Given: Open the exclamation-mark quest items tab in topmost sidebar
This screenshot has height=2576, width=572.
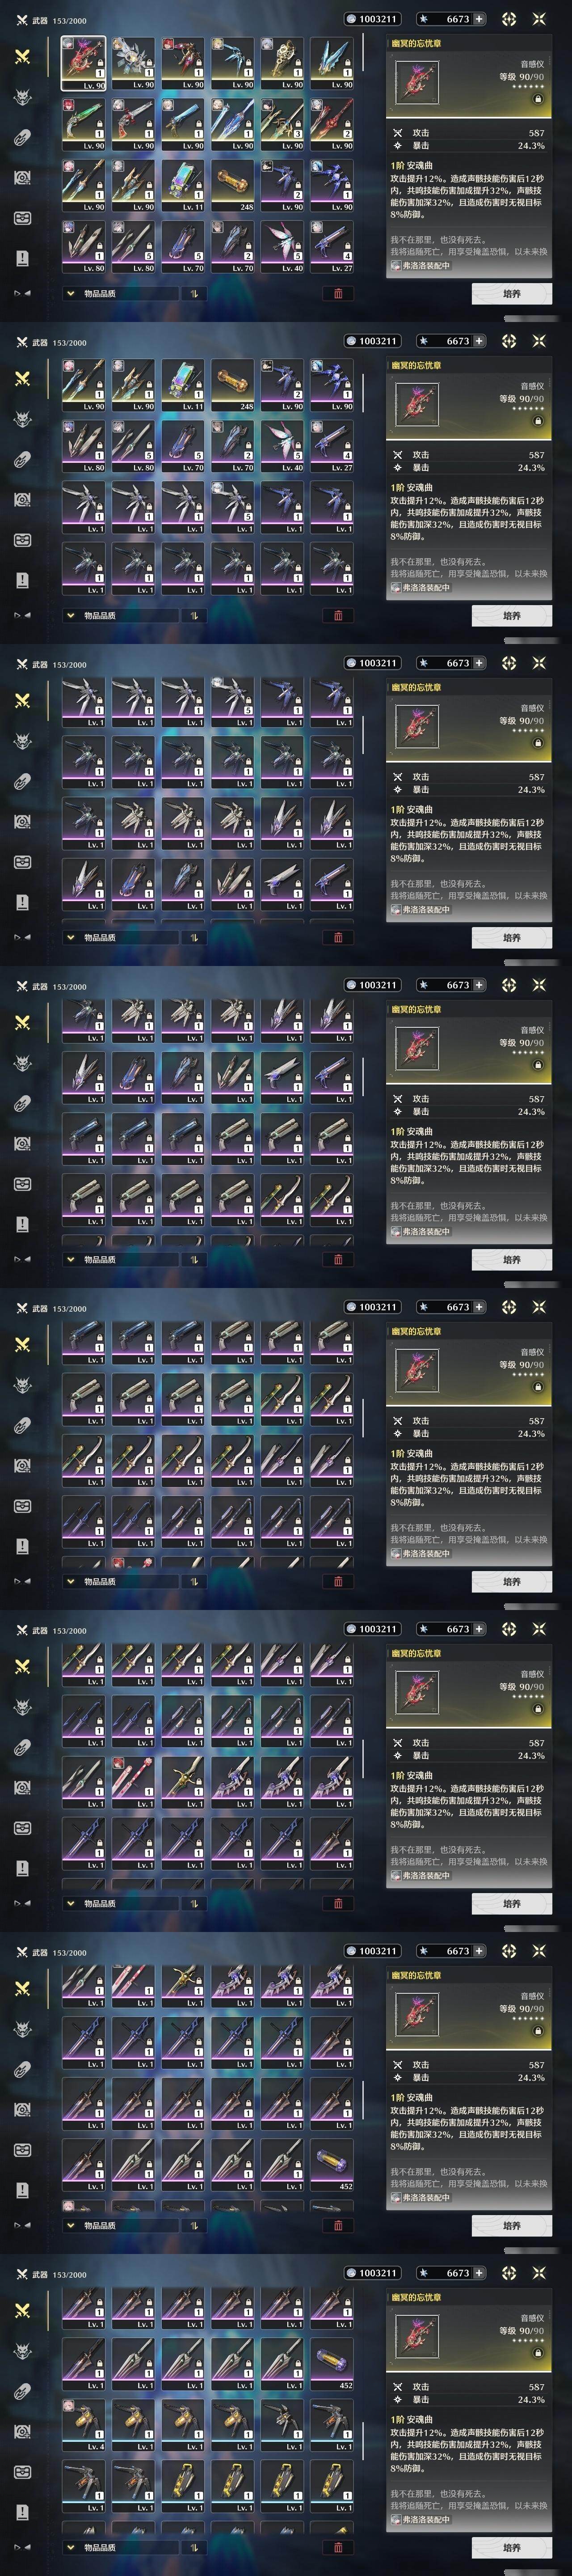Looking at the screenshot, I should (x=22, y=258).
